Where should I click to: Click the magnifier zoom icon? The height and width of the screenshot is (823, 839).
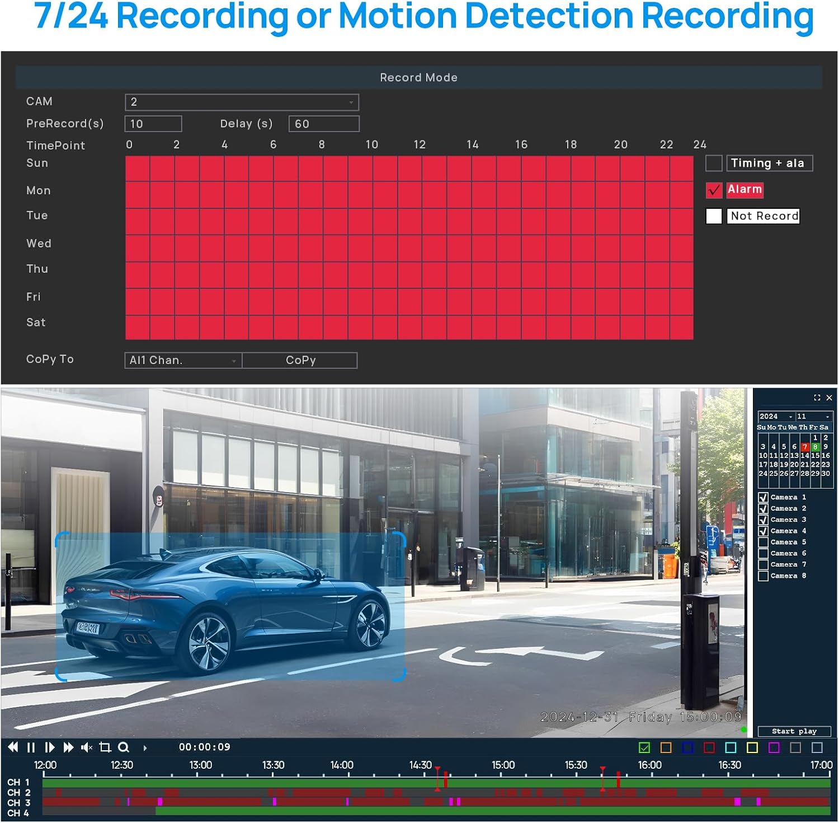124,747
